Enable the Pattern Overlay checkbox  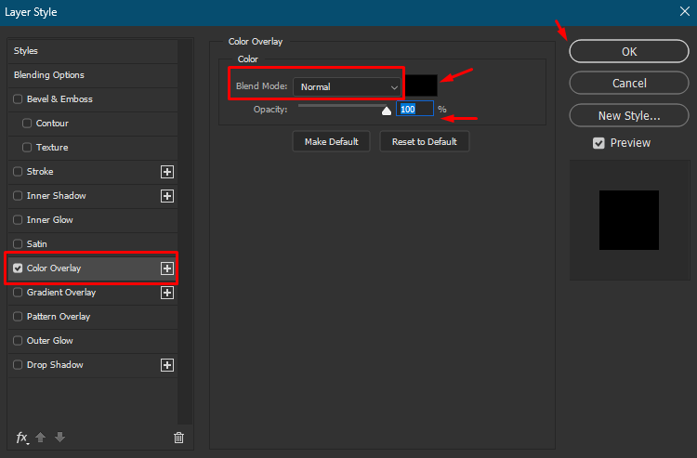tap(18, 316)
